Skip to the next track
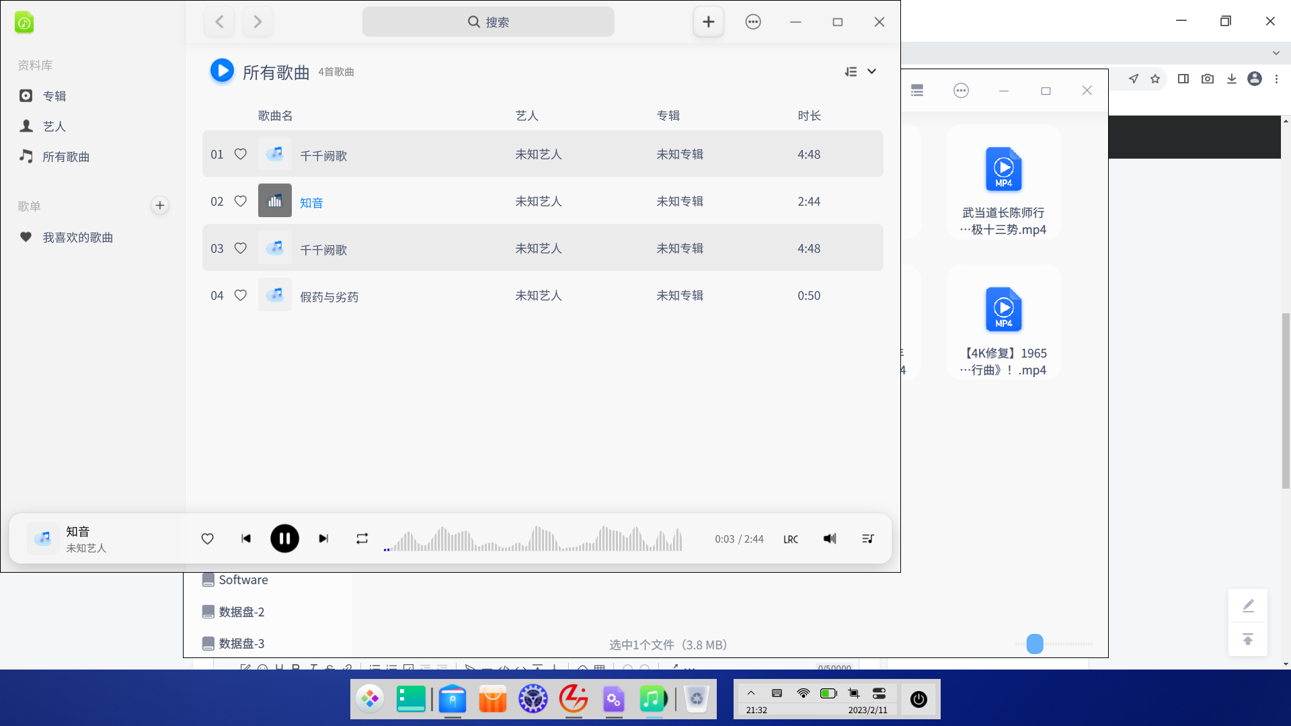 coord(323,538)
